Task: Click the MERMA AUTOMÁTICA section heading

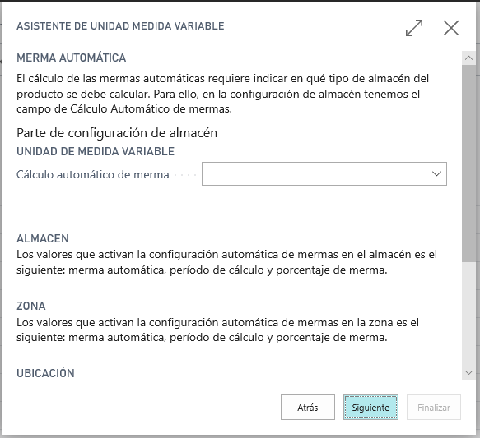Action: 72,58
